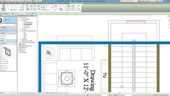Expand the Families node
Image resolution: width=170 pixels, height=96 pixels.
(x=18, y=49)
